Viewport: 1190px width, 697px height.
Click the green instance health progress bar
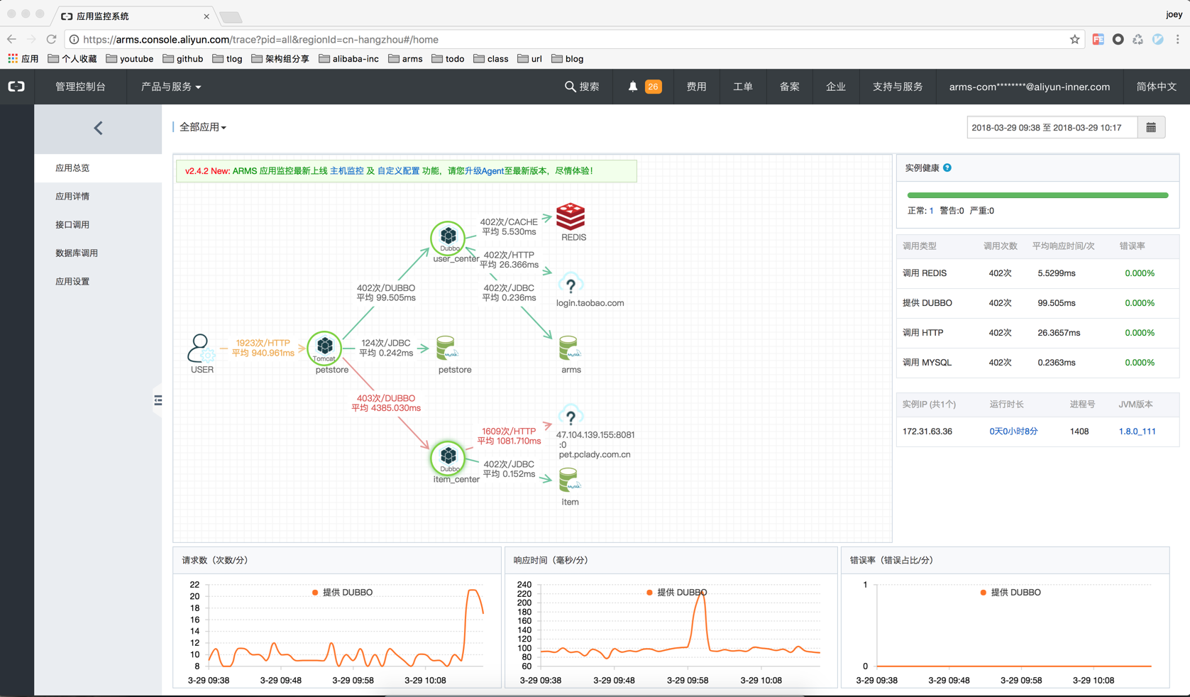pyautogui.click(x=1037, y=195)
